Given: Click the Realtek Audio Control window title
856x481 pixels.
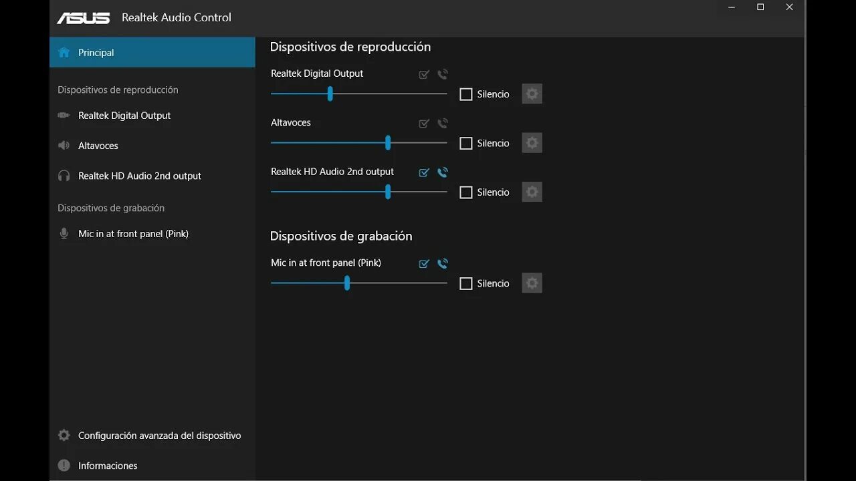Looking at the screenshot, I should 177,17.
